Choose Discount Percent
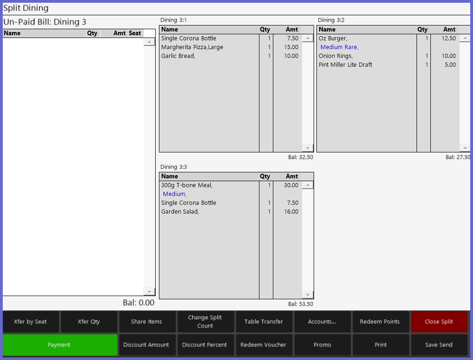473x360 pixels. pyautogui.click(x=205, y=345)
